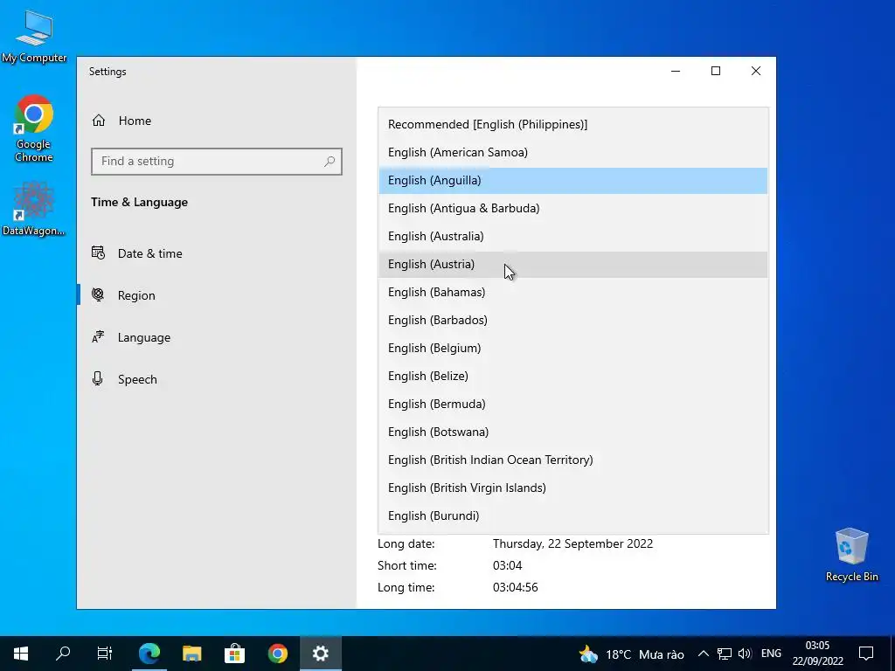895x671 pixels.
Task: Open the Speech settings section
Action: [217, 379]
